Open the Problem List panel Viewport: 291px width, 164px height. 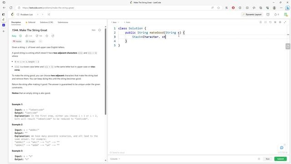click(25, 15)
